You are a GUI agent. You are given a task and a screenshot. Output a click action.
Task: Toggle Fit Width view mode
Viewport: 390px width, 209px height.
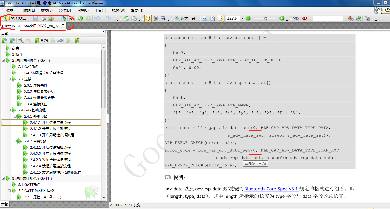(x=220, y=18)
